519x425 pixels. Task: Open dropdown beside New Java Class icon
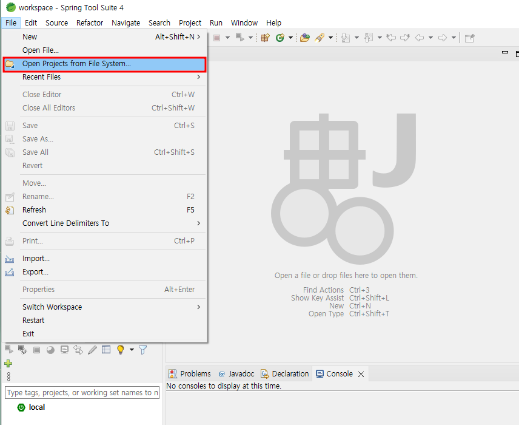tap(290, 38)
